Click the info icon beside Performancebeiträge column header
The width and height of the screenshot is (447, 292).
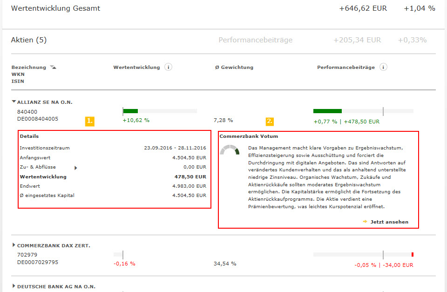click(383, 67)
